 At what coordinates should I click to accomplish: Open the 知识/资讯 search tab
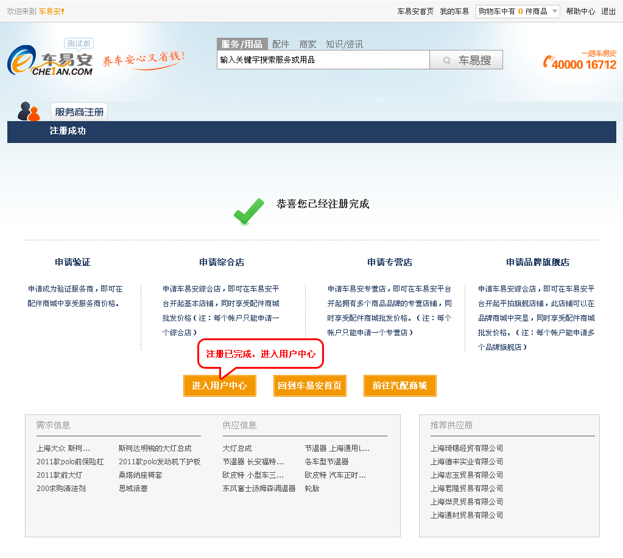coord(344,44)
